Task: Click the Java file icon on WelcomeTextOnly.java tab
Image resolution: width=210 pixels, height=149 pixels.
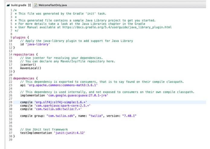Action: click(36, 5)
